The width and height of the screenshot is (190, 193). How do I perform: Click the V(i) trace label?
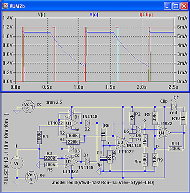[x=41, y=14]
